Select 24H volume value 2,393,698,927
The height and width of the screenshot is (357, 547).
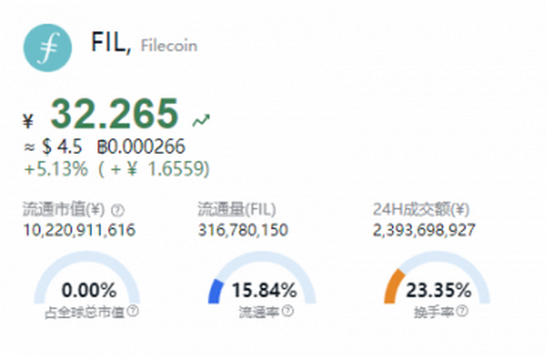point(424,230)
